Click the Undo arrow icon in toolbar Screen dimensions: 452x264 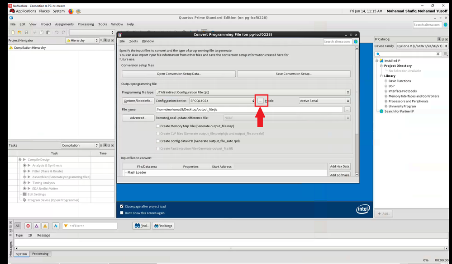point(57,32)
